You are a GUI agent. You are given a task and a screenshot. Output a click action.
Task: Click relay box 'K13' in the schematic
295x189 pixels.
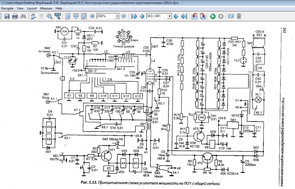coord(138,96)
